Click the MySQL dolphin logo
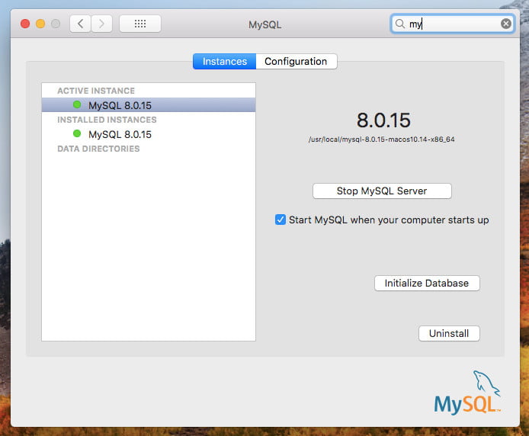The width and height of the screenshot is (529, 436). point(467,393)
